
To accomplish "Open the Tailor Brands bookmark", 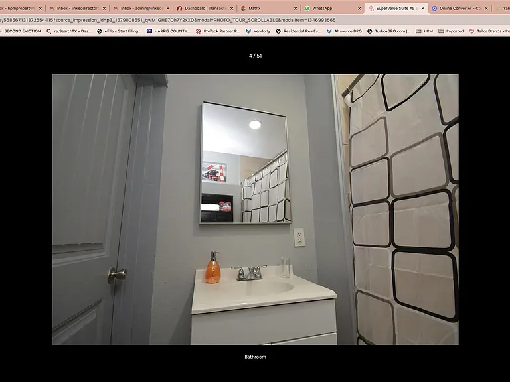I will point(489,31).
